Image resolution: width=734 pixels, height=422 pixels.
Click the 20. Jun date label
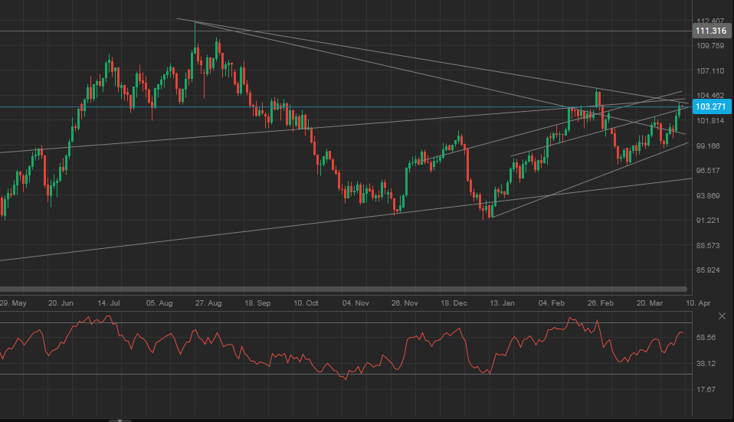pyautogui.click(x=61, y=303)
